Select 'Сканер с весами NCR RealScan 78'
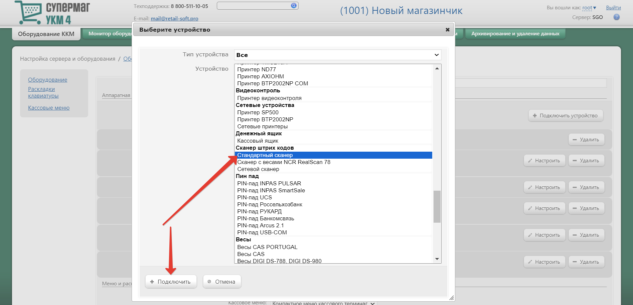 [333, 162]
